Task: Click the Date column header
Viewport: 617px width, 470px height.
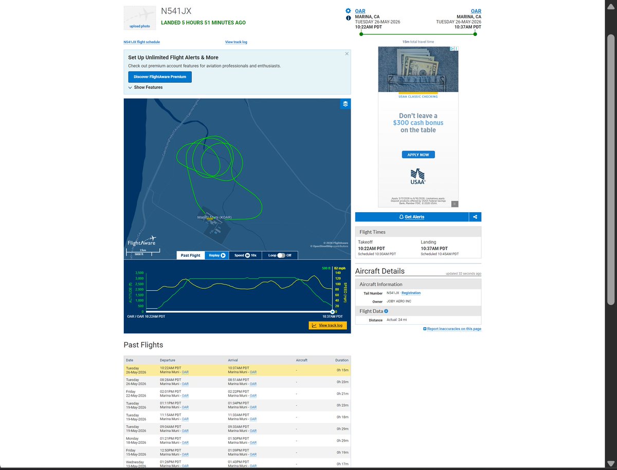Action: 130,360
